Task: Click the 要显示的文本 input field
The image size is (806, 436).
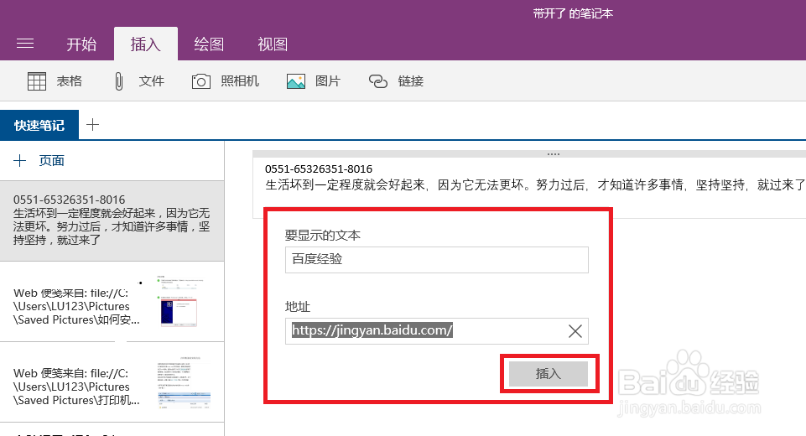Action: pos(436,260)
